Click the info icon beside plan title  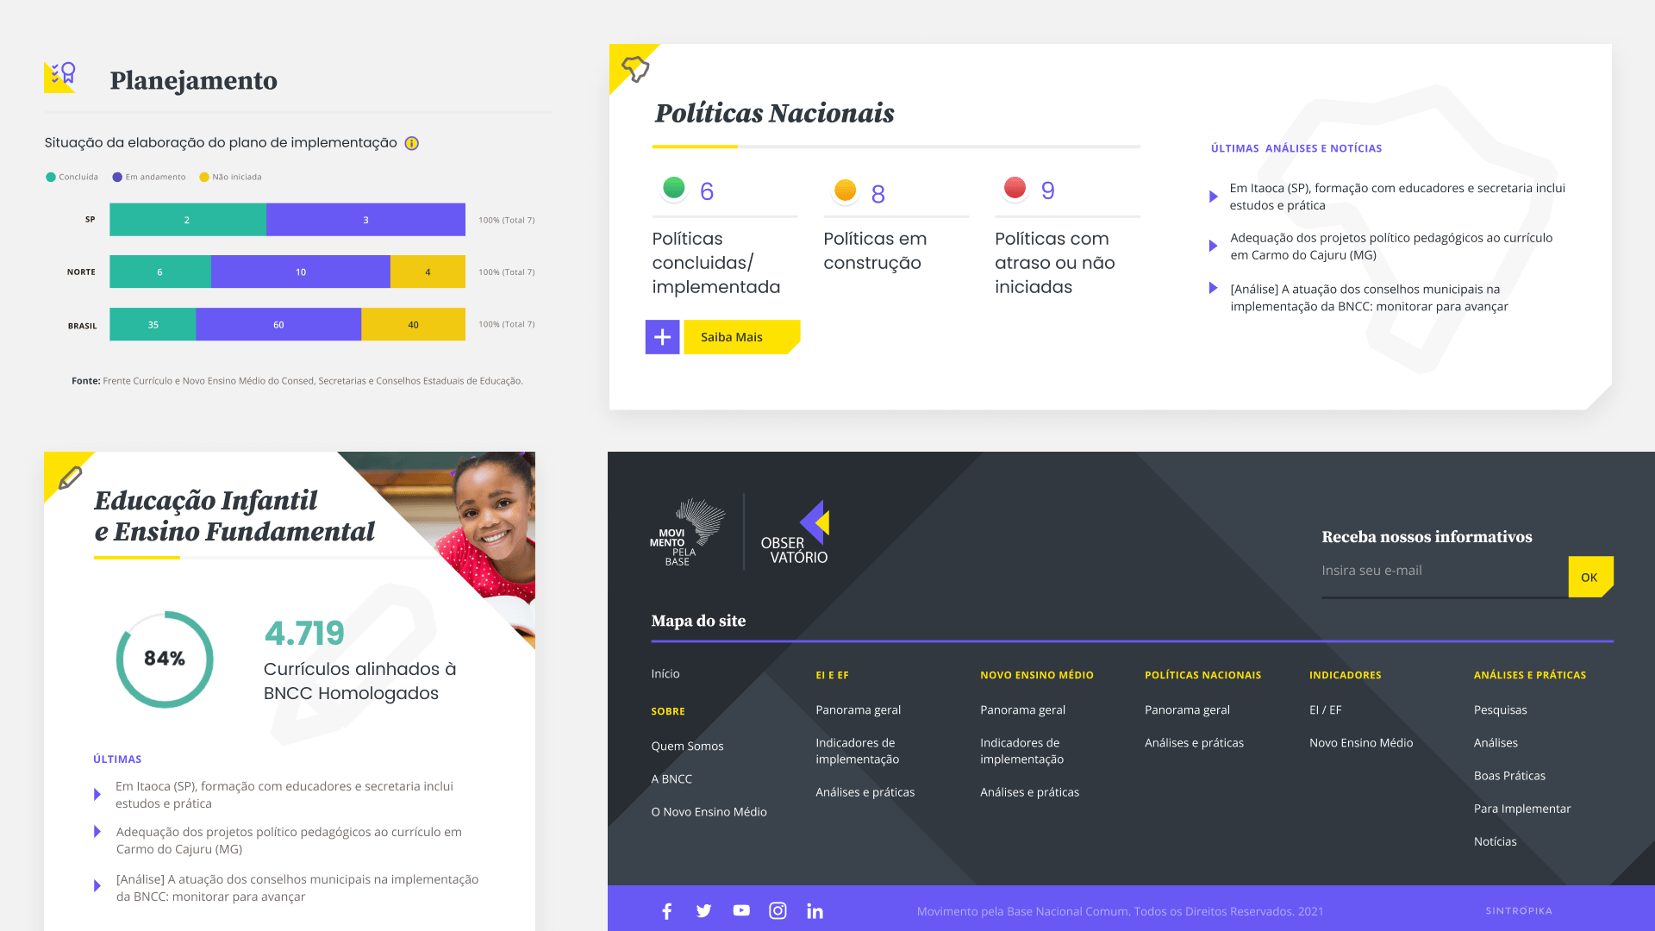[412, 143]
